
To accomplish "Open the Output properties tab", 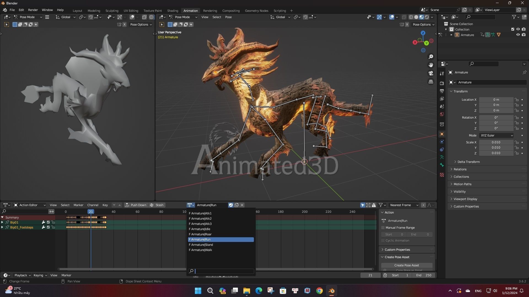I will click(x=442, y=91).
